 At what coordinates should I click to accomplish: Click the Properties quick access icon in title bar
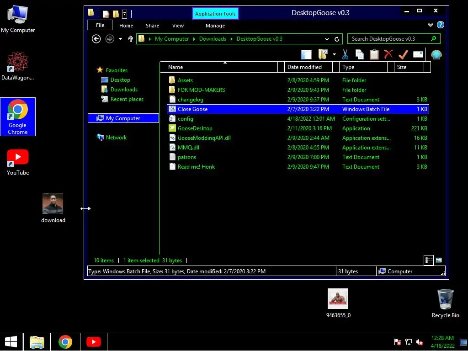click(106, 14)
